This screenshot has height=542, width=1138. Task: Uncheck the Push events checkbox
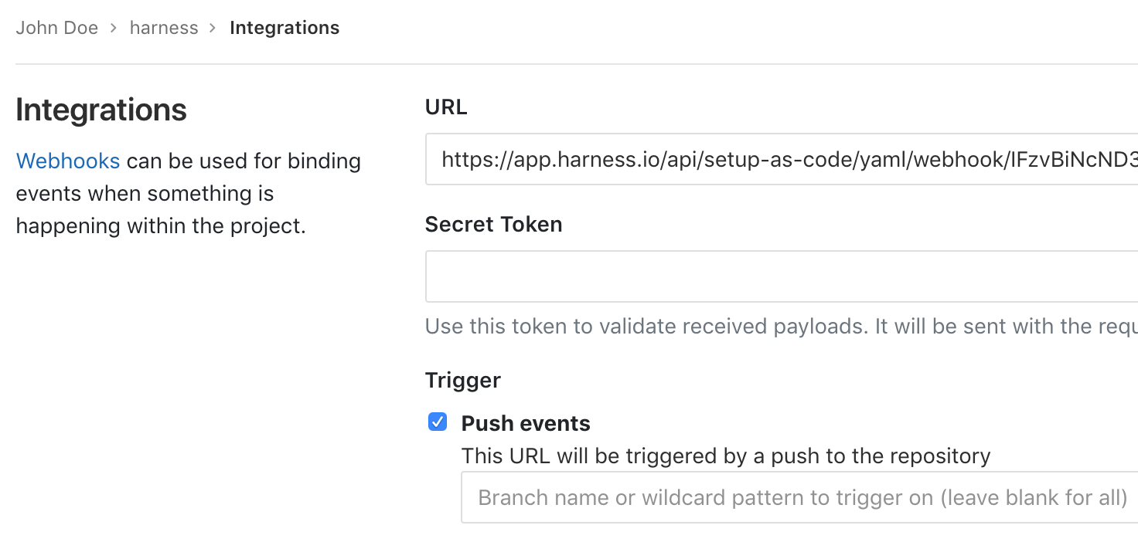click(x=438, y=422)
